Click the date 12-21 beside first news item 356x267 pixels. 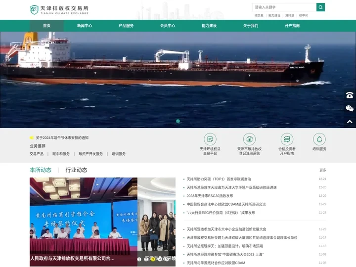(322, 179)
